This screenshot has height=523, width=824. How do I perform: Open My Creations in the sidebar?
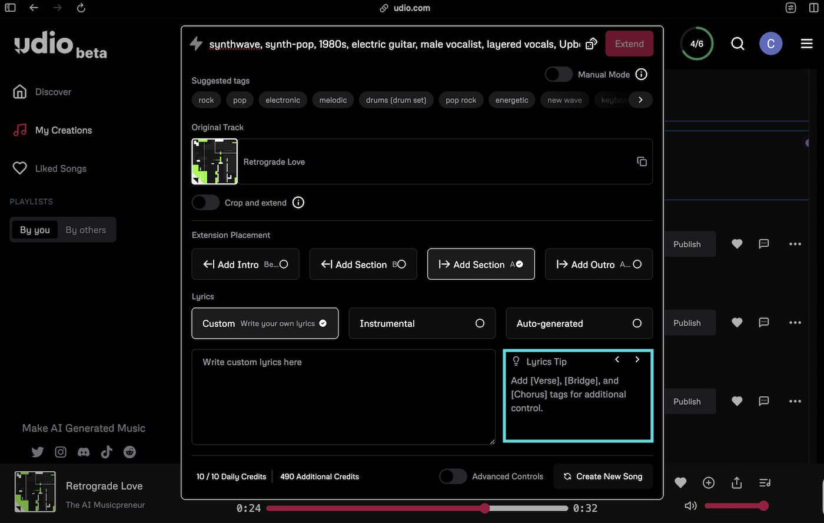tap(63, 130)
